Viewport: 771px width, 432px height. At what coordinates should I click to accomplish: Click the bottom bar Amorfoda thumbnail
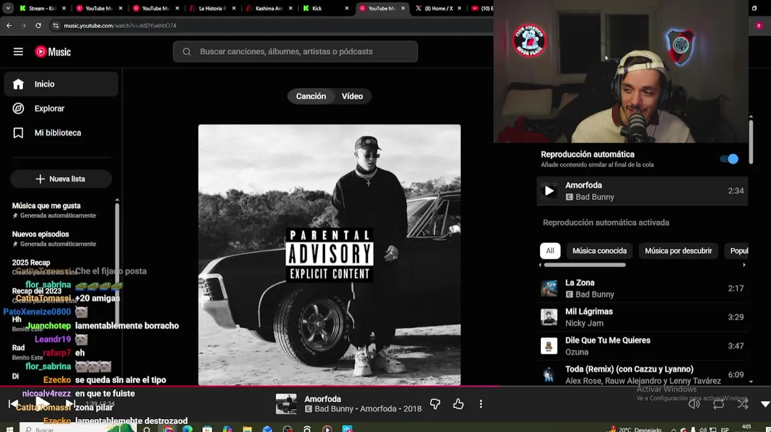tap(286, 404)
